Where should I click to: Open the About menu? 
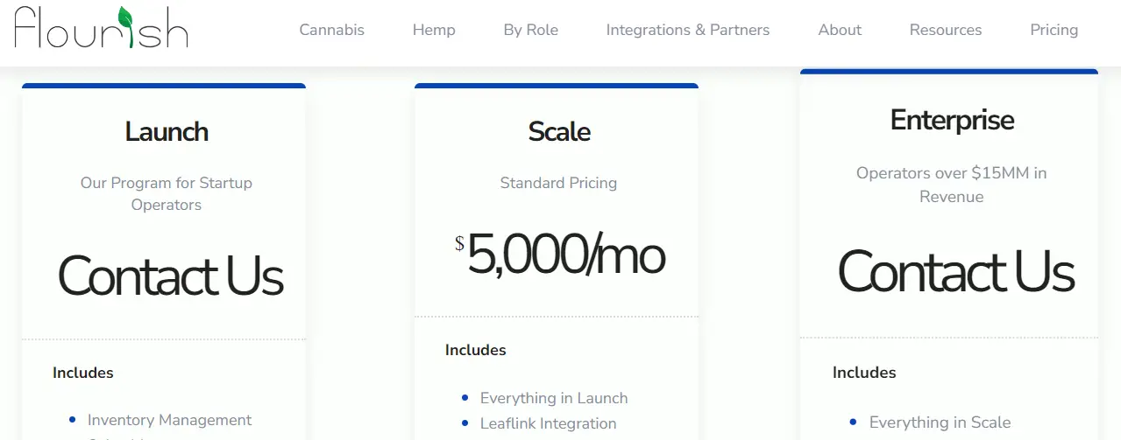coord(840,30)
